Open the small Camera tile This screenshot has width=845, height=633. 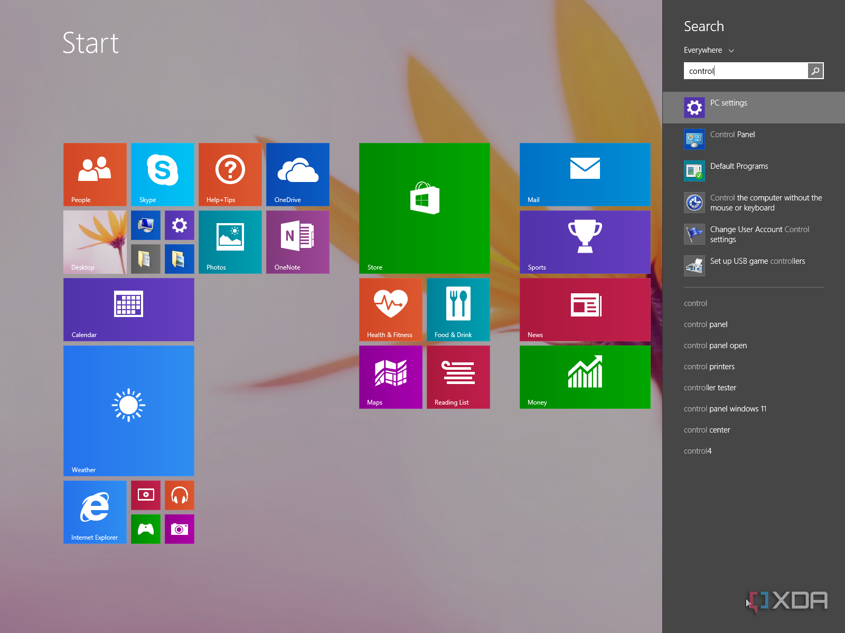[x=179, y=529]
